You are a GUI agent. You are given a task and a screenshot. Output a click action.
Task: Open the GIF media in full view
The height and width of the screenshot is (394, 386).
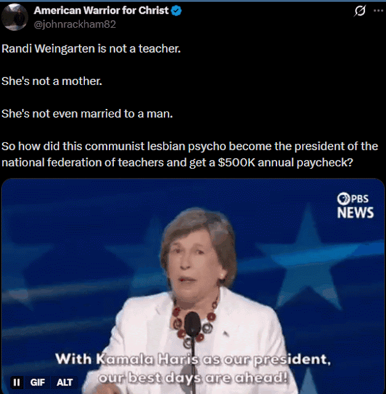pos(193,286)
